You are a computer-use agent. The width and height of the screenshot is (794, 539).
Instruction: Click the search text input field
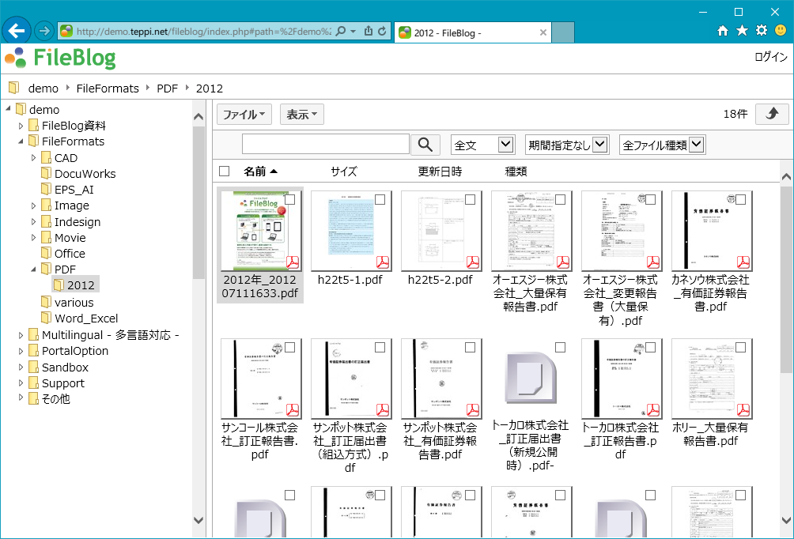326,145
